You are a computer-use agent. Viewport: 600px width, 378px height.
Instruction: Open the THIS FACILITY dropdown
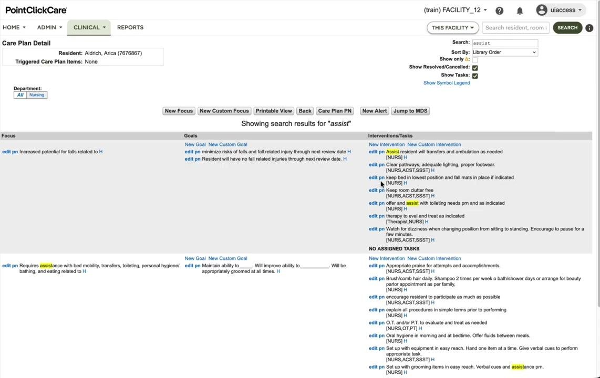(453, 27)
